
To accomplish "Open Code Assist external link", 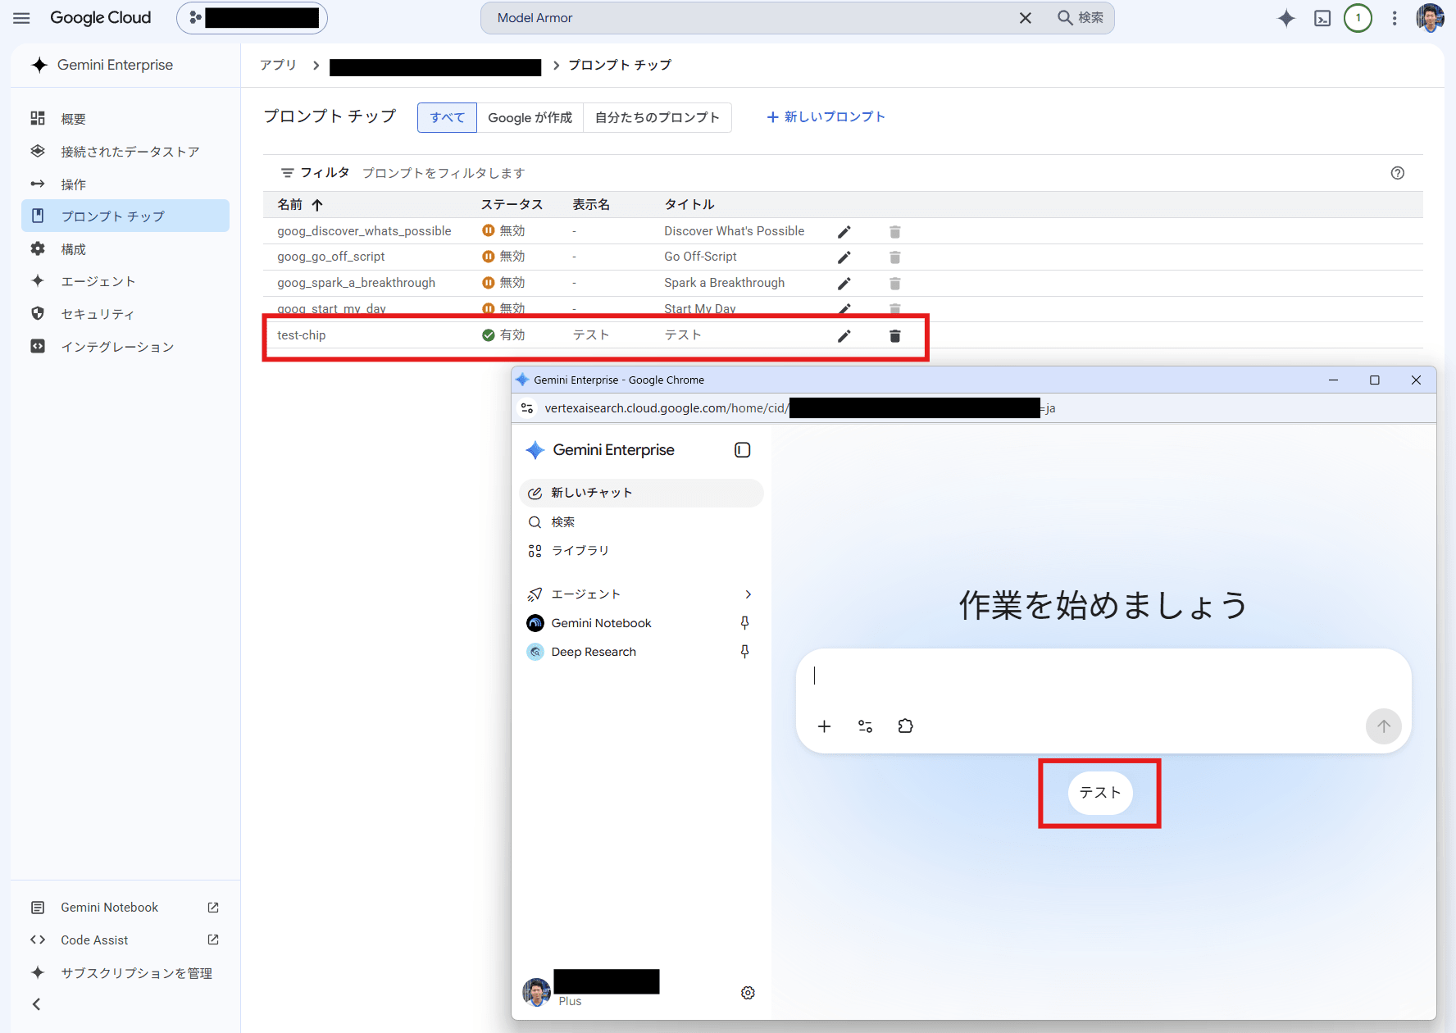I will [x=125, y=940].
